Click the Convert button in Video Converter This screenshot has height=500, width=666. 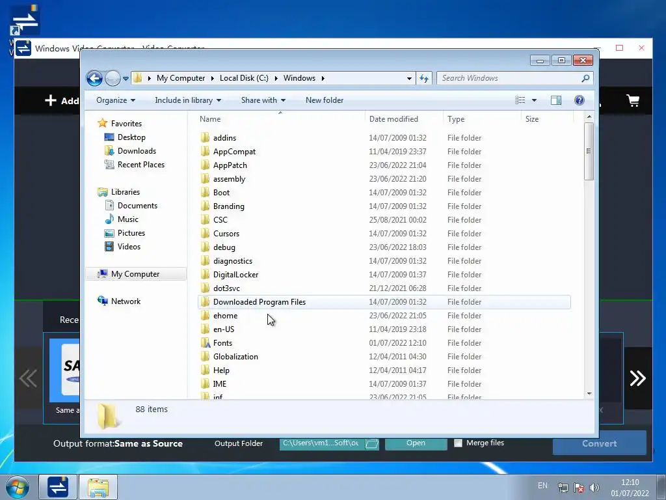pyautogui.click(x=599, y=443)
